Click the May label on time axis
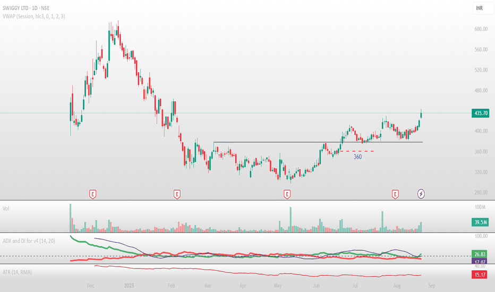The image size is (495, 292). pyautogui.click(x=277, y=286)
